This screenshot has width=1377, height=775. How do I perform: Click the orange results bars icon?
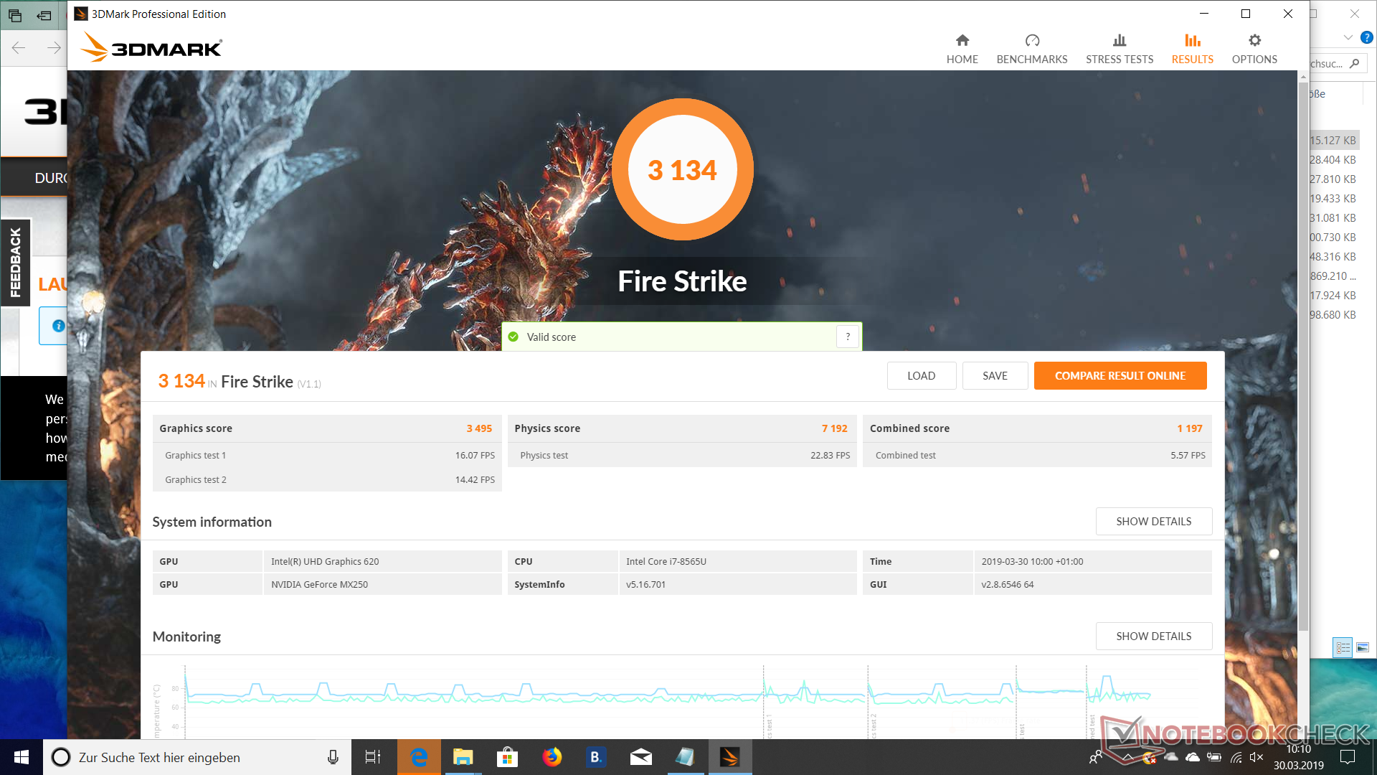pos(1192,40)
